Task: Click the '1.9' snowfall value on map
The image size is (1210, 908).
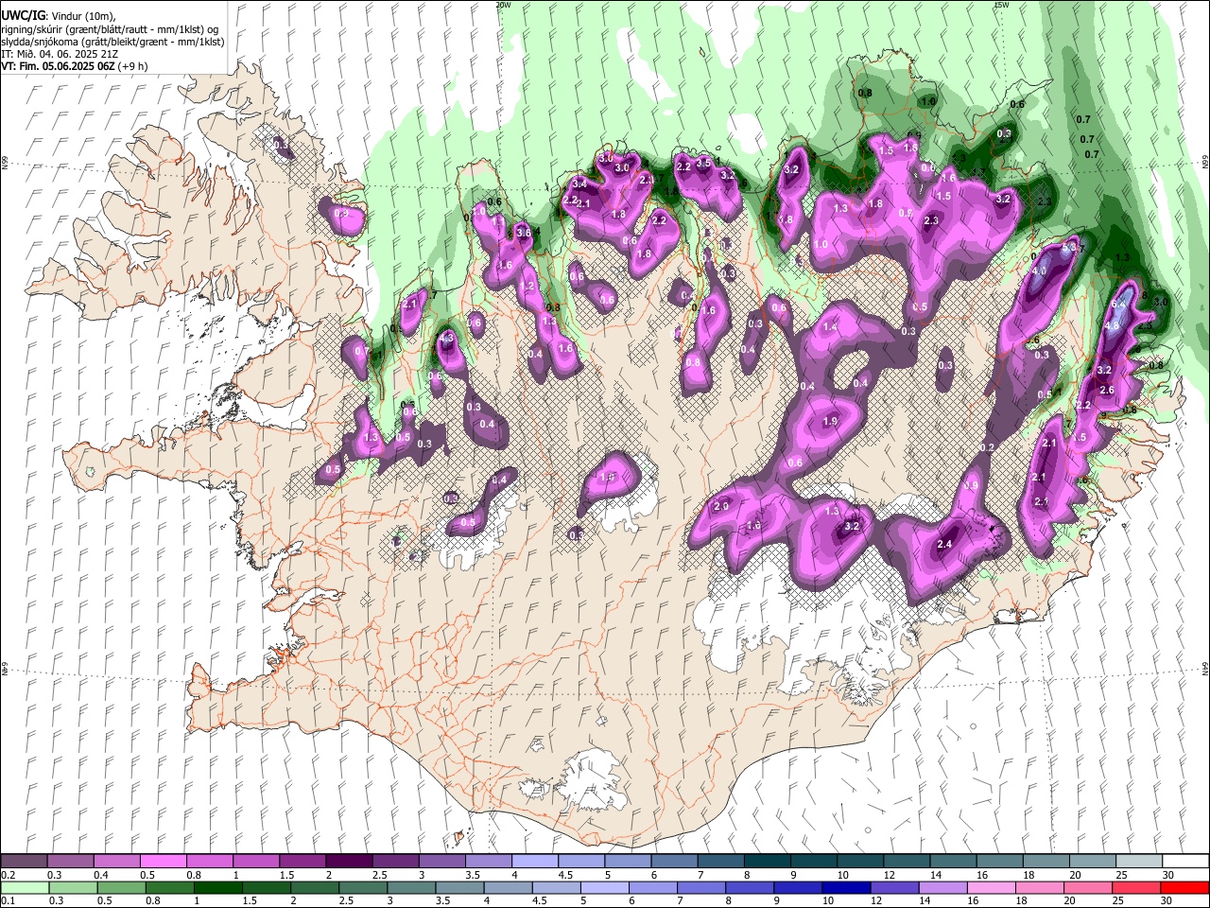Action: pyautogui.click(x=831, y=422)
